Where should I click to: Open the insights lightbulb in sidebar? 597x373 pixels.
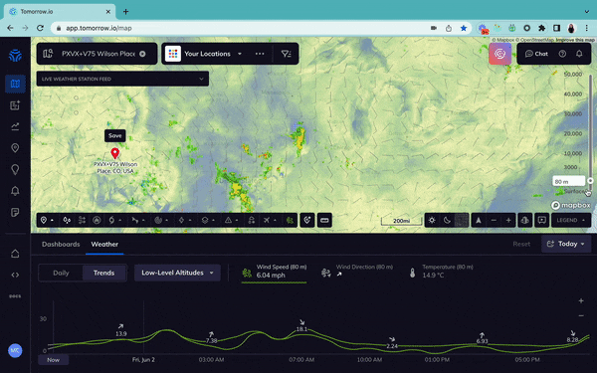click(x=15, y=169)
